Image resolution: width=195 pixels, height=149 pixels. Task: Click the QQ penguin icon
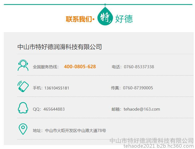tap(23, 108)
